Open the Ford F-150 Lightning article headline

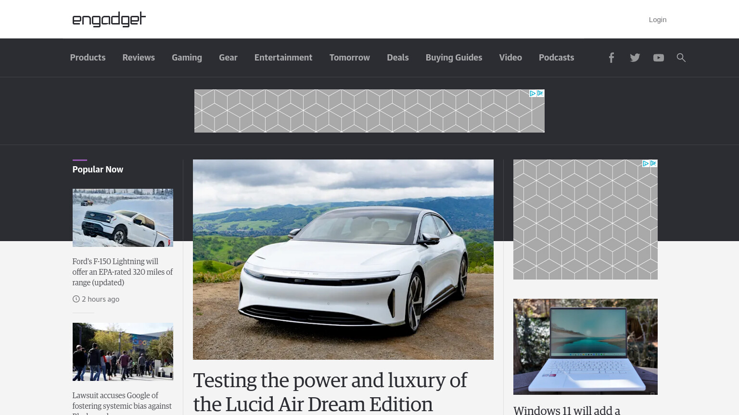123,272
